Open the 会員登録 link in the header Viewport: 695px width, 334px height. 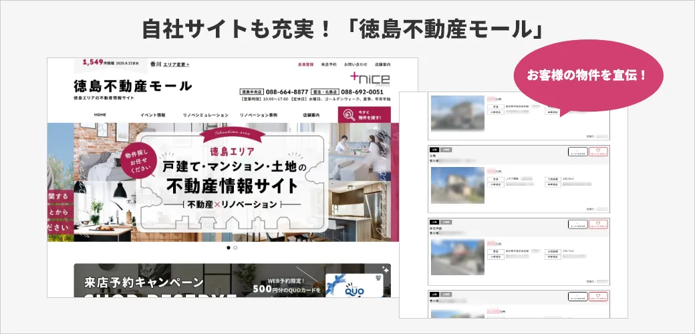pyautogui.click(x=305, y=64)
